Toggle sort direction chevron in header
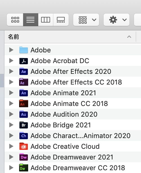This screenshot has width=141, height=173. tap(129, 37)
